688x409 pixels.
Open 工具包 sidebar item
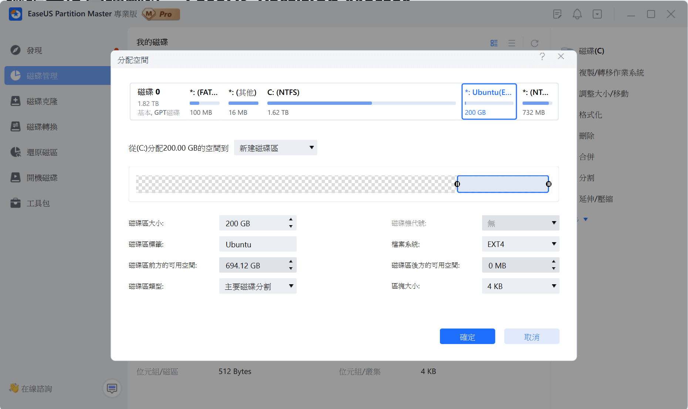(x=38, y=203)
